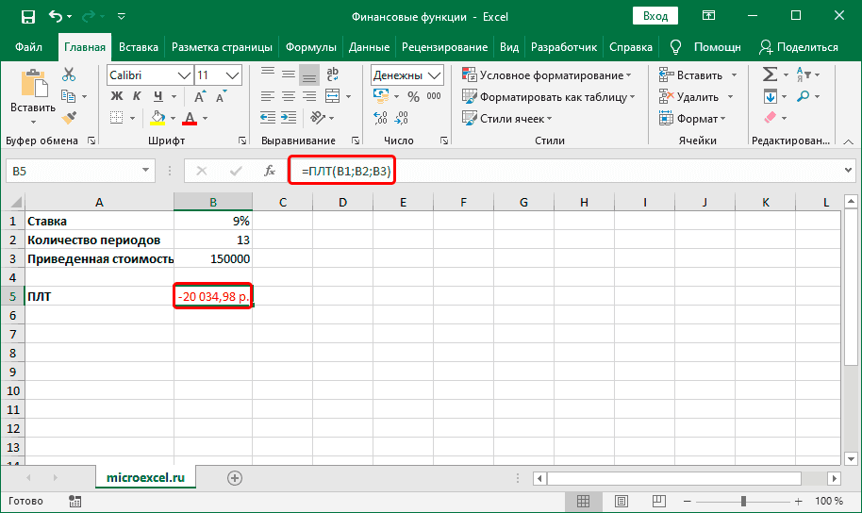Click the Вход sign-in button
Image resolution: width=862 pixels, height=513 pixels.
[655, 16]
